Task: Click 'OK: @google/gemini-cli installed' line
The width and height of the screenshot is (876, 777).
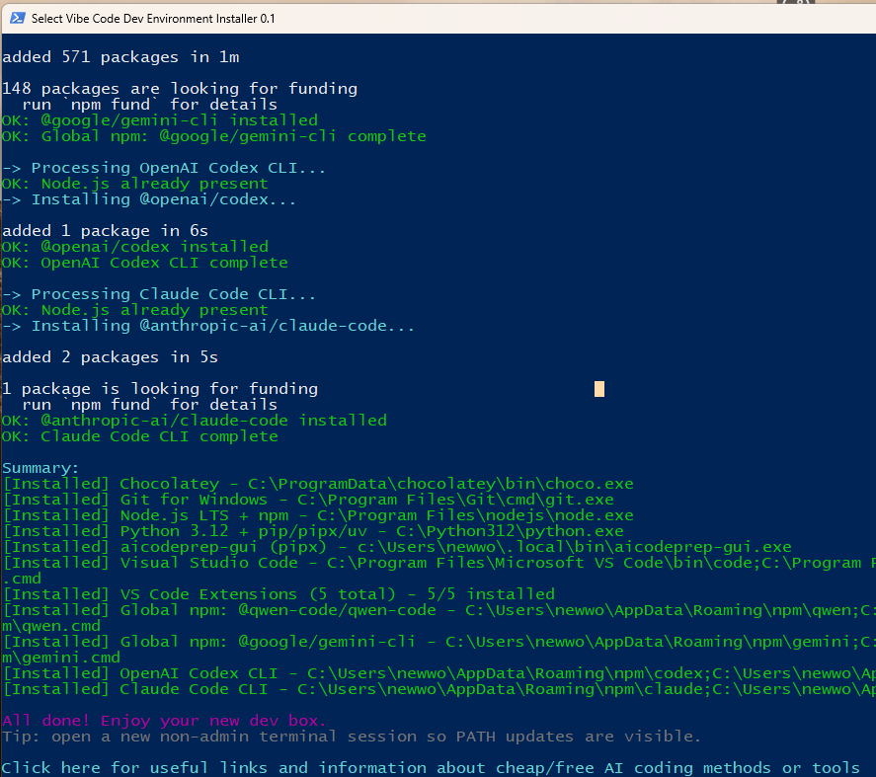Action: click(160, 120)
